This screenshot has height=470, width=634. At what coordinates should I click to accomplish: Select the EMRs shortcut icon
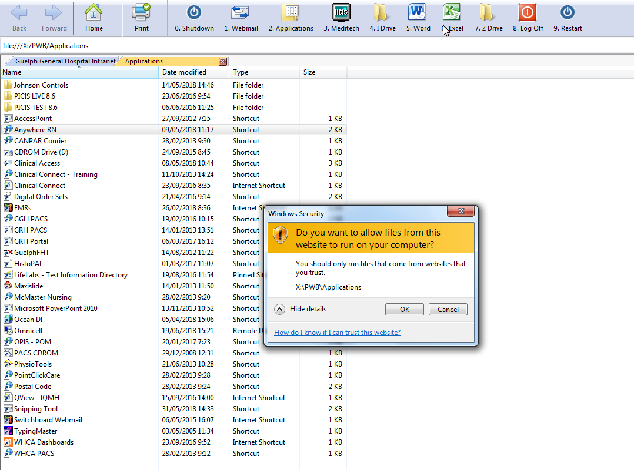click(8, 207)
